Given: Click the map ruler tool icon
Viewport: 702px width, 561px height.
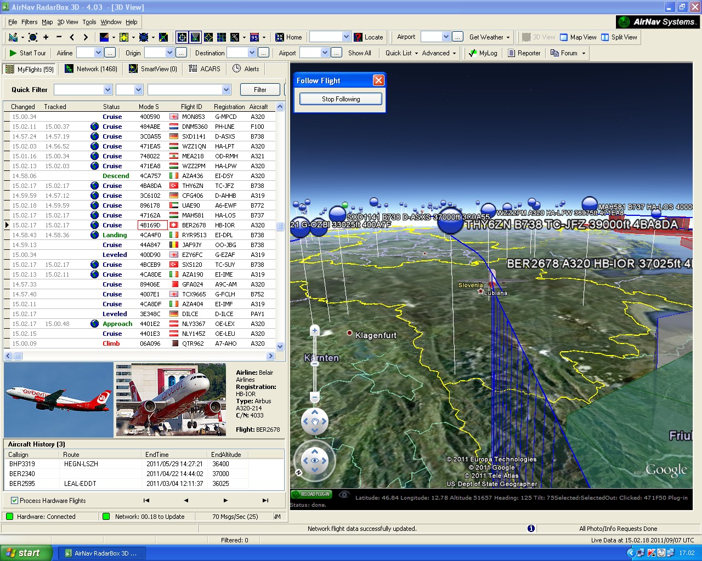Looking at the screenshot, I should pyautogui.click(x=13, y=37).
